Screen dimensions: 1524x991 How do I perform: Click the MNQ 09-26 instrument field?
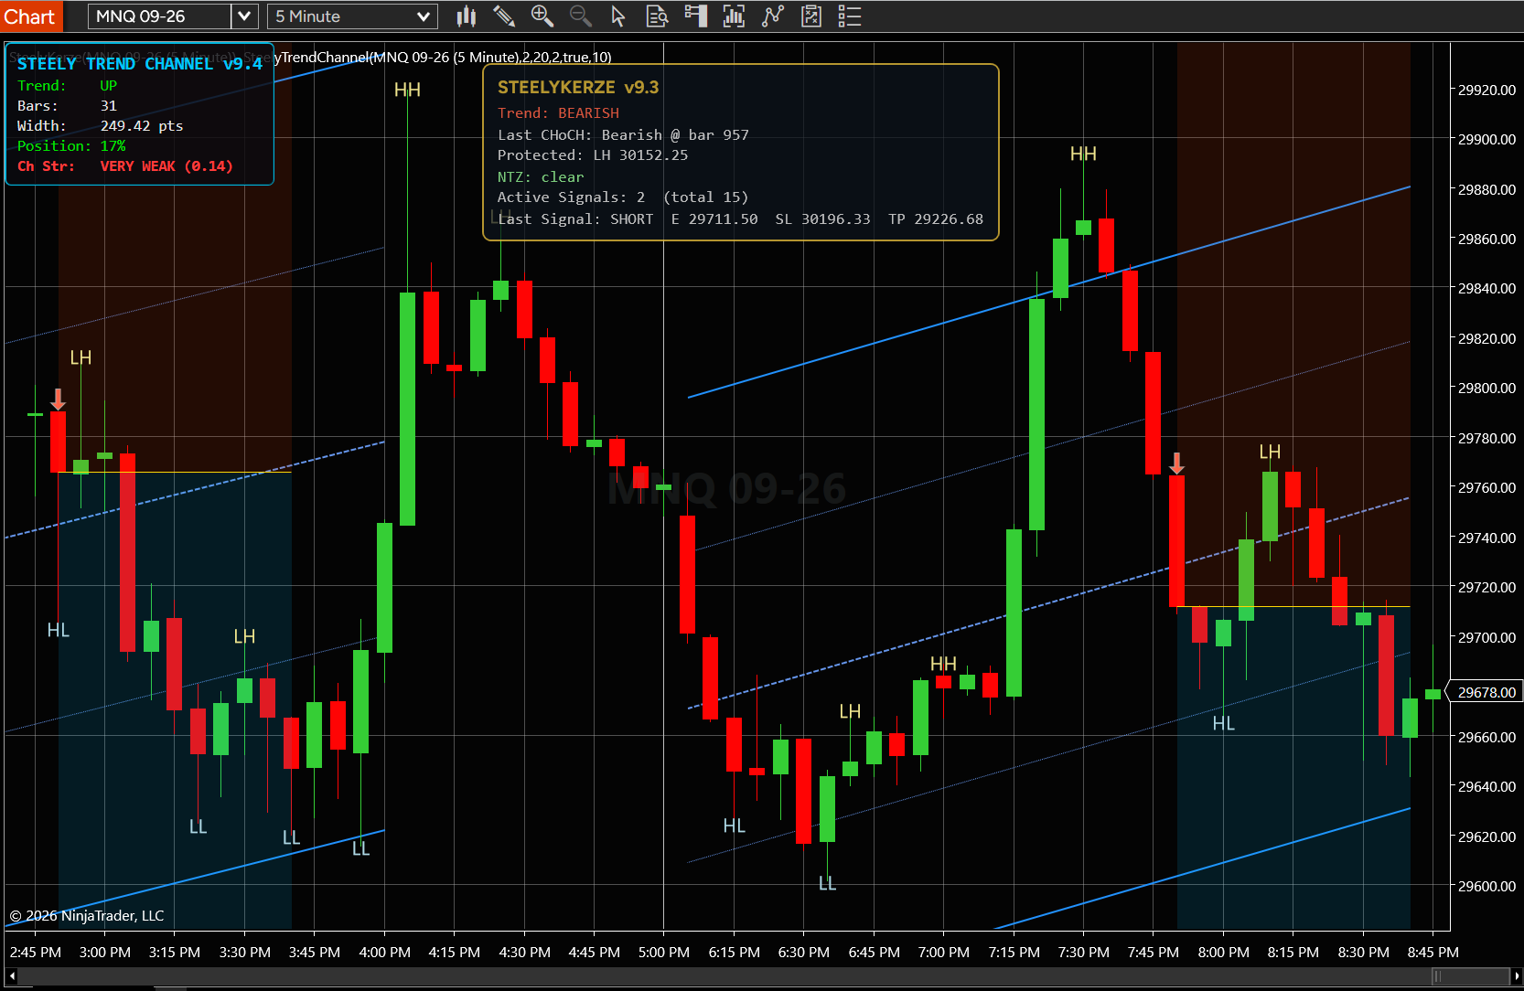coord(160,16)
